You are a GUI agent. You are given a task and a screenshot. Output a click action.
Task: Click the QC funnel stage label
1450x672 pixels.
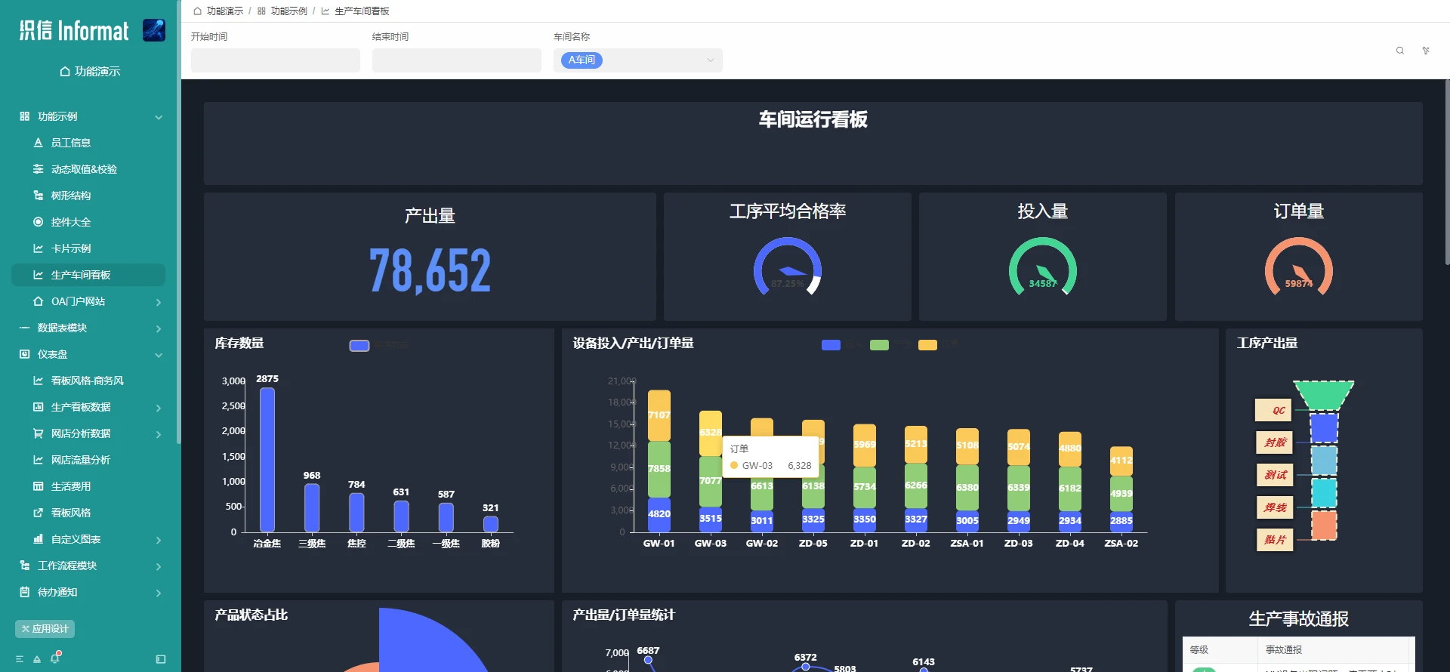(1273, 410)
